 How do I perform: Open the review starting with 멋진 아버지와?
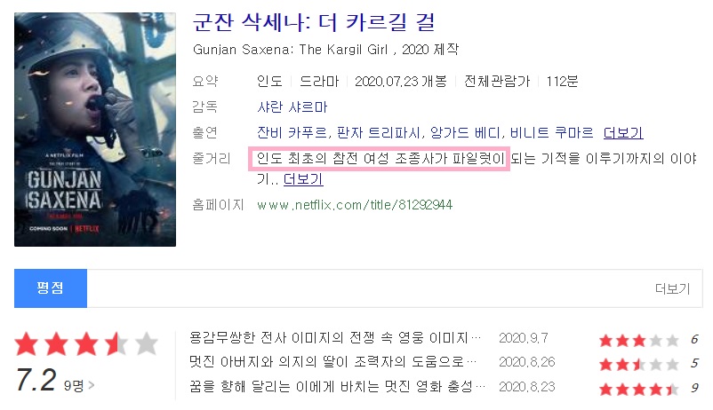tap(332, 362)
